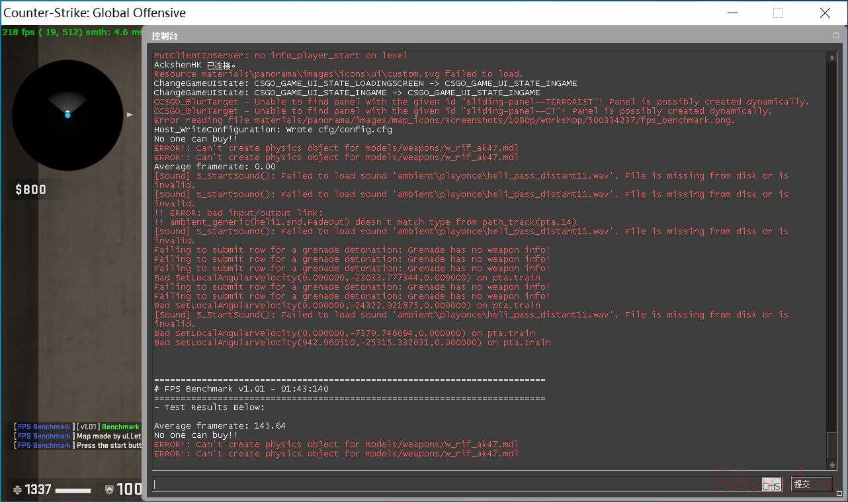Click the 1337 health value
This screenshot has height=502, width=848.
(38, 489)
